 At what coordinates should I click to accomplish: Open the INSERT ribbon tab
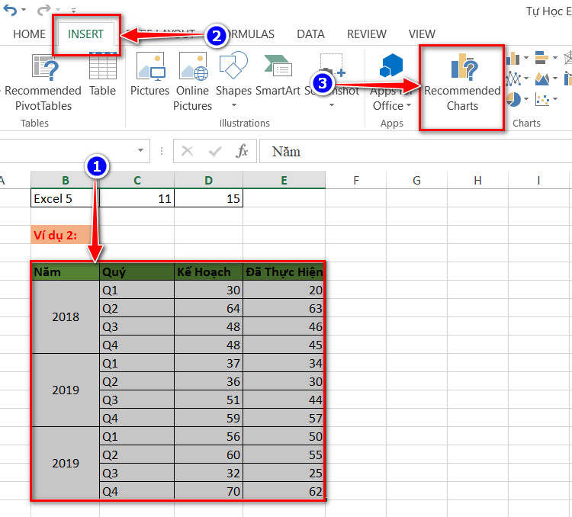point(85,34)
